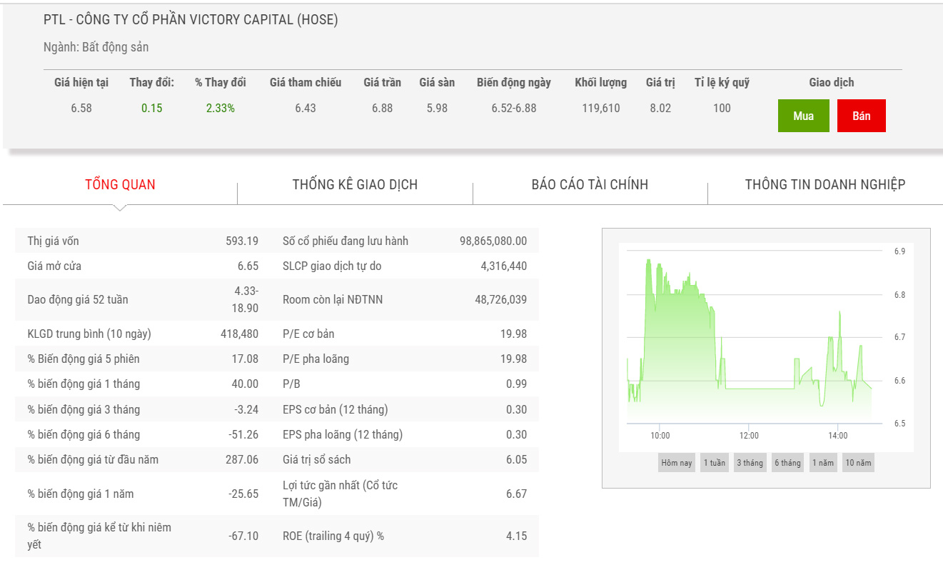Select the Room còn lại NĐTNN row

[405, 300]
